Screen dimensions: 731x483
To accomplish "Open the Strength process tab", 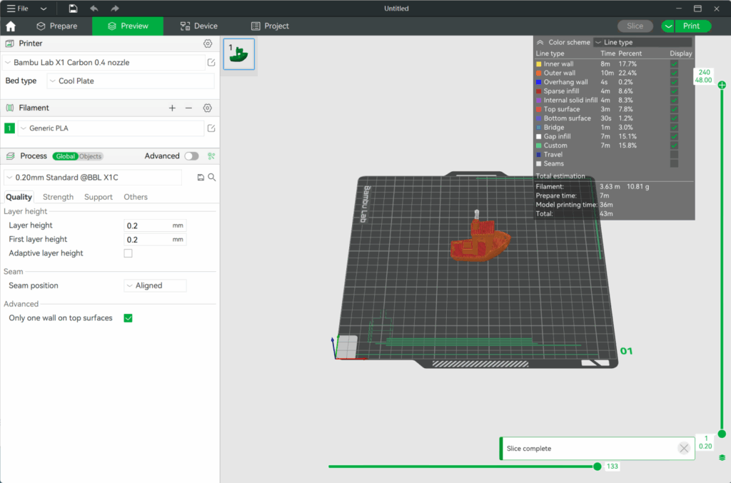I will tap(58, 196).
